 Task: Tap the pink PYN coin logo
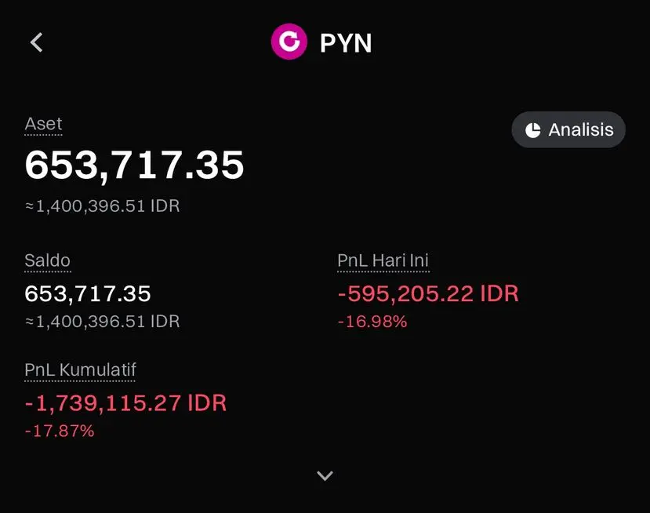[x=289, y=42]
